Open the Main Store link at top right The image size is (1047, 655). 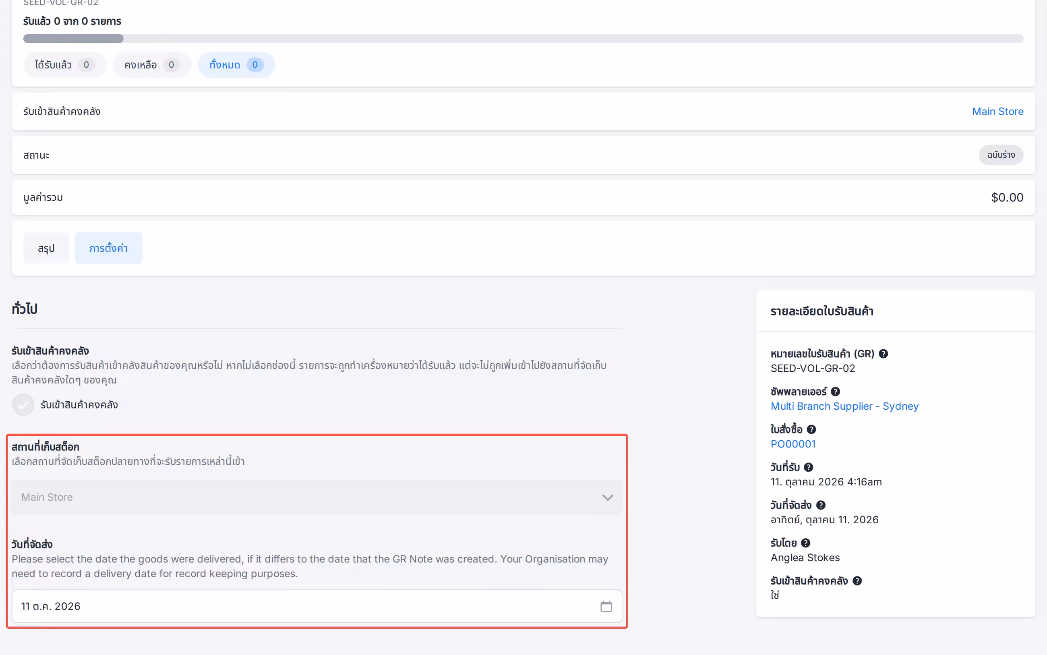[x=997, y=111]
